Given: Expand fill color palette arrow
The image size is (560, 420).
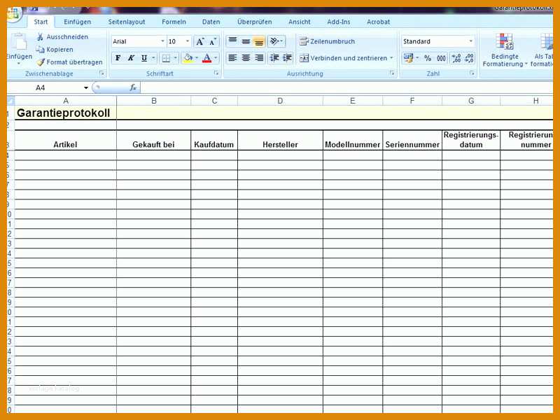Looking at the screenshot, I should [x=197, y=58].
